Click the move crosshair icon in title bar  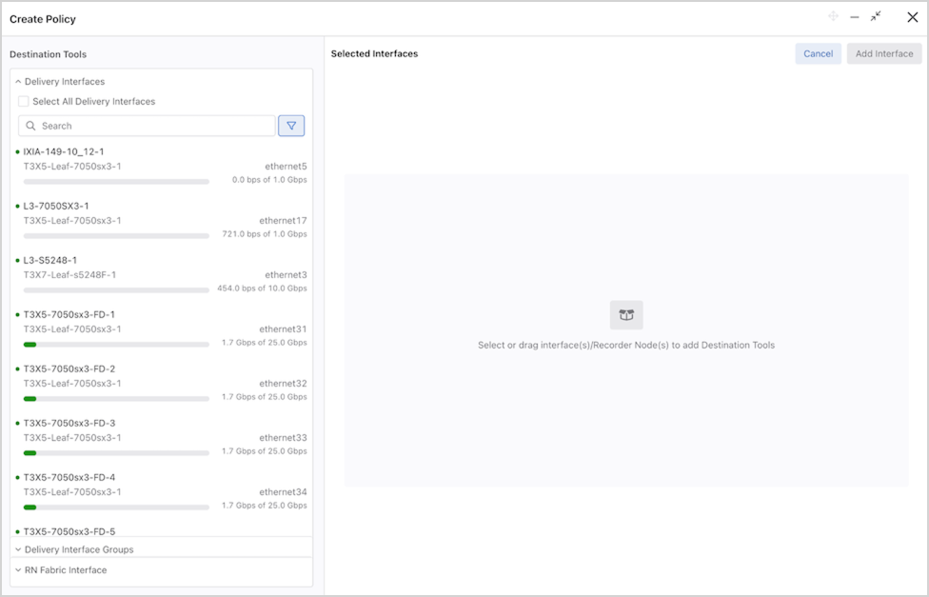pyautogui.click(x=833, y=17)
